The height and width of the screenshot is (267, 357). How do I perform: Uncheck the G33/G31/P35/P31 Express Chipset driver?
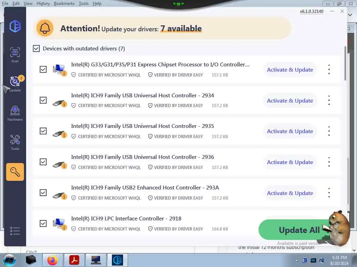[43, 69]
